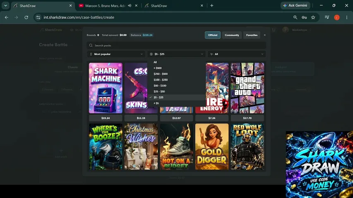
Task: Switch to the Maroon 5, Bruno Mars tab
Action: (105, 6)
